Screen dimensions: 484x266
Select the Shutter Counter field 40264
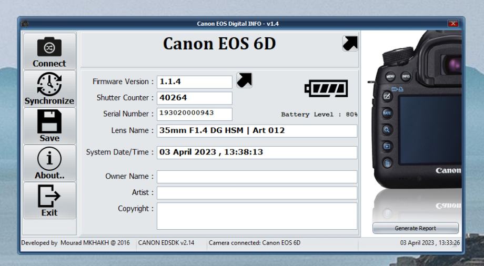tap(195, 98)
